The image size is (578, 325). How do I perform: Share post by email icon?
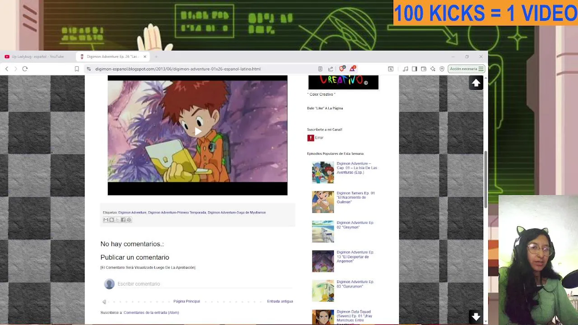pyautogui.click(x=106, y=220)
